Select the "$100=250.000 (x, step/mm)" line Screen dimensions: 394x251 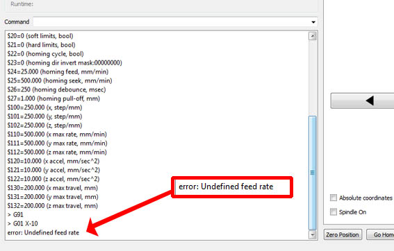click(44, 107)
